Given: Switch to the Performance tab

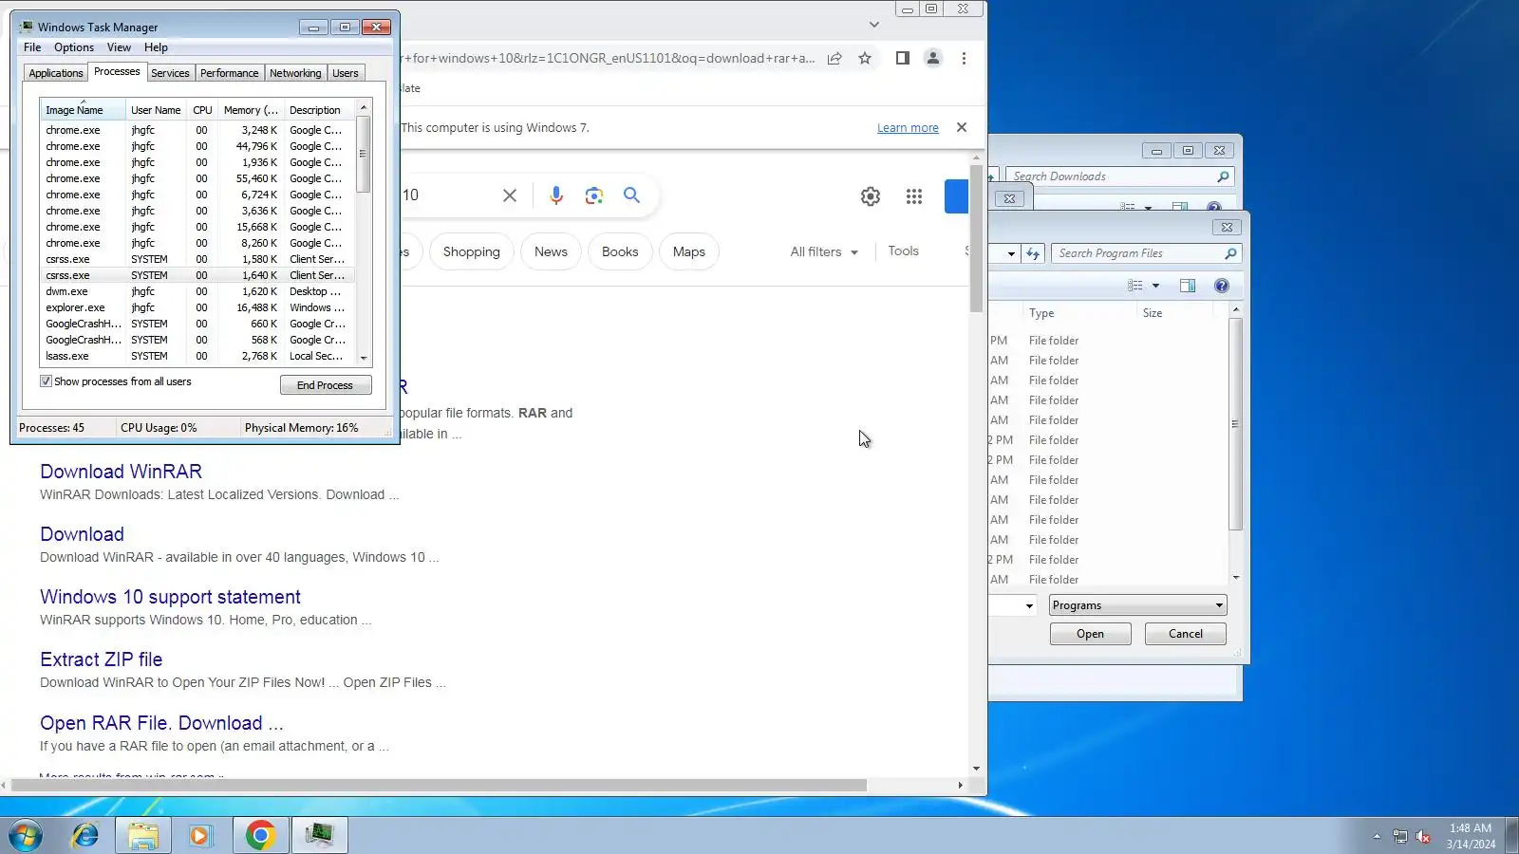Looking at the screenshot, I should pyautogui.click(x=229, y=73).
